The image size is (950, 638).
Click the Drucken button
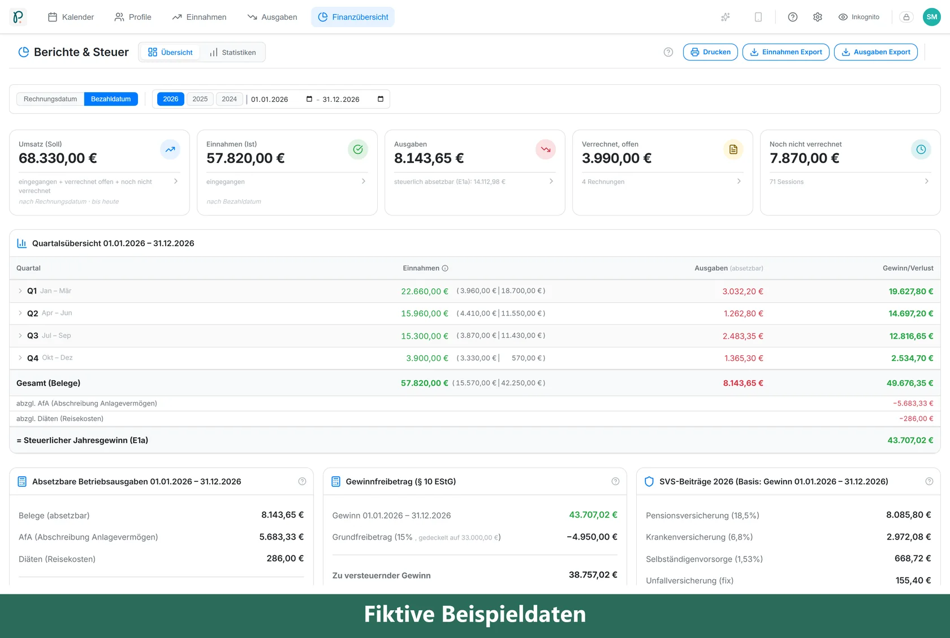click(x=710, y=52)
